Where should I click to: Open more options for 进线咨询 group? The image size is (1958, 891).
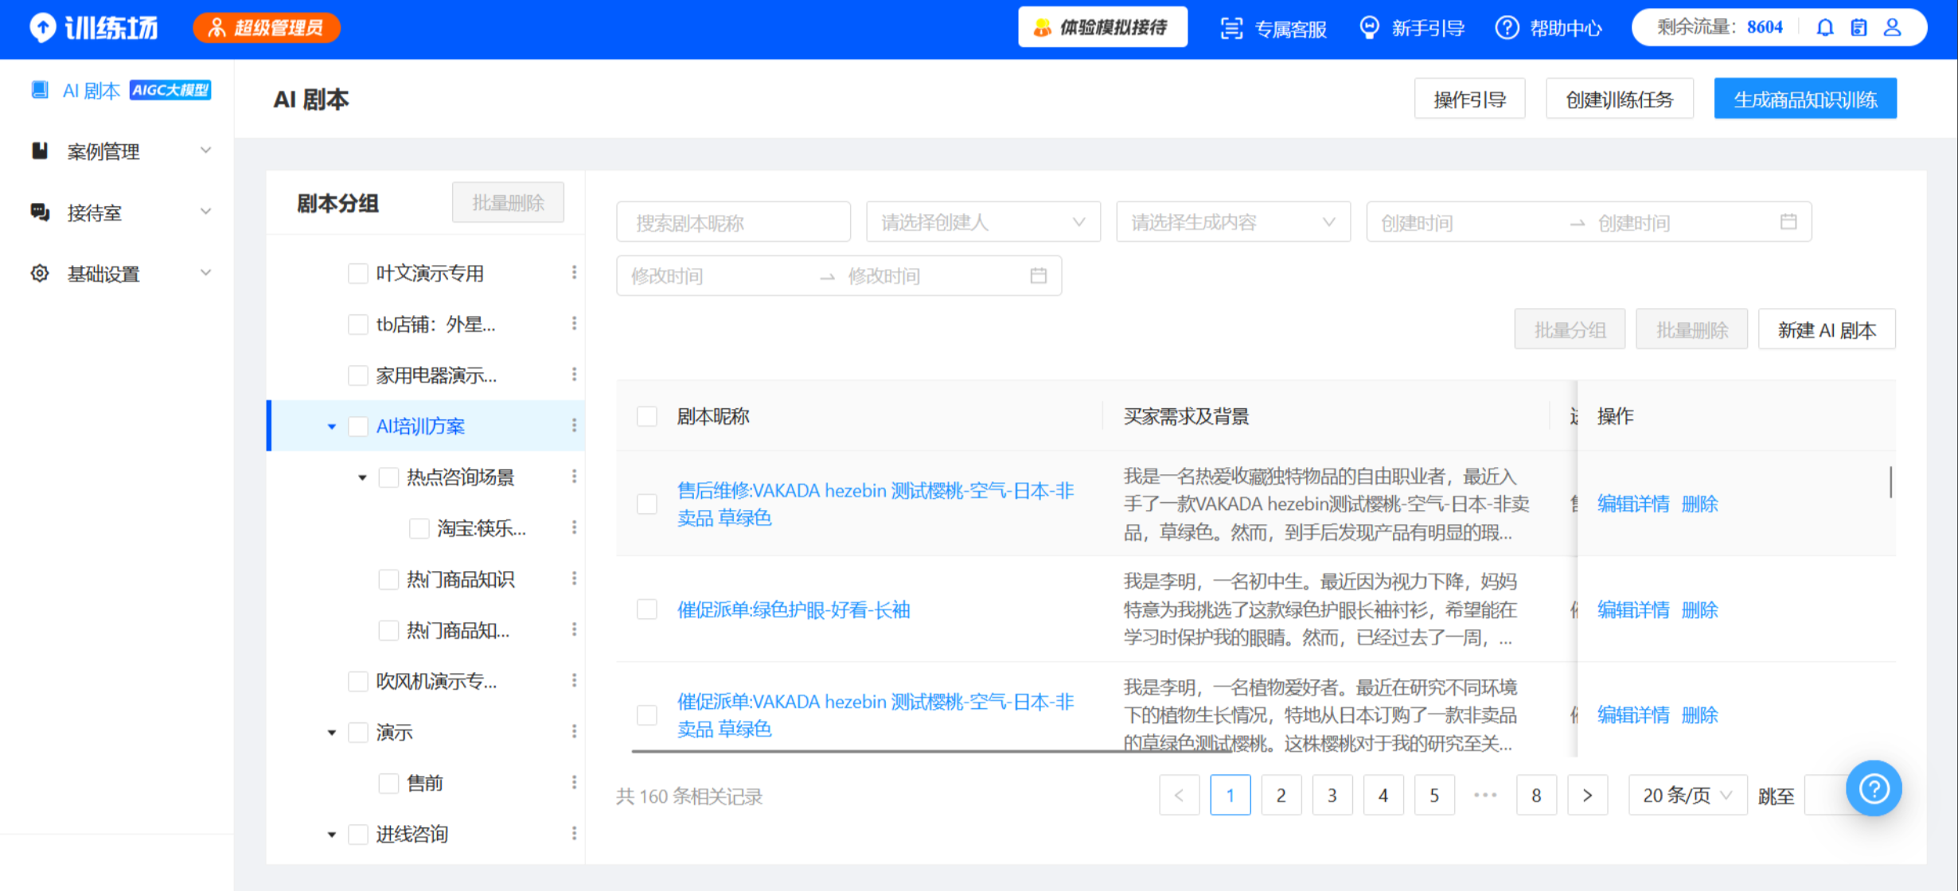pos(574,833)
